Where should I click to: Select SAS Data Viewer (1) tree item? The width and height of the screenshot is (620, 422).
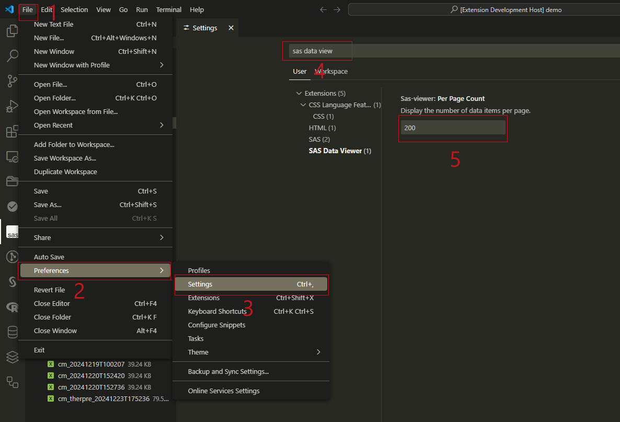pyautogui.click(x=340, y=151)
